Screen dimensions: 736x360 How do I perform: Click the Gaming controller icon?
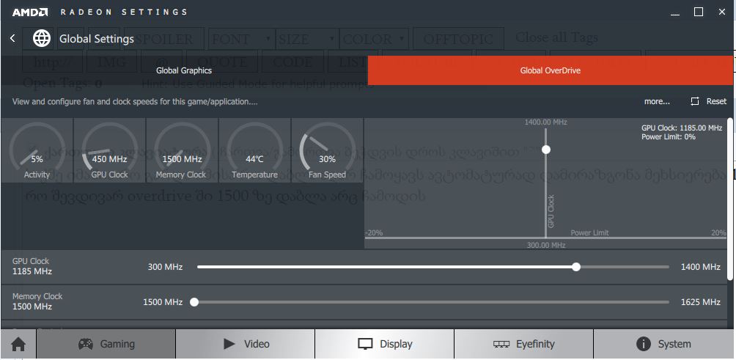point(86,344)
